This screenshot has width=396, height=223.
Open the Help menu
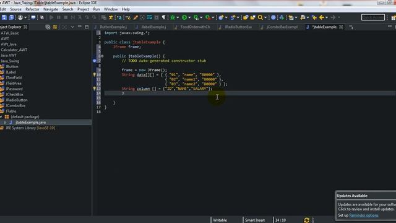126,9
